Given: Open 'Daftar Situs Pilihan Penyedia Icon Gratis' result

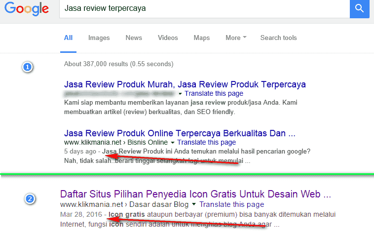Looking at the screenshot, I should pos(195,194).
